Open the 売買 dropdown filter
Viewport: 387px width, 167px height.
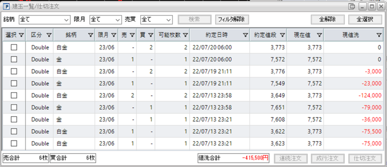[x=156, y=20]
